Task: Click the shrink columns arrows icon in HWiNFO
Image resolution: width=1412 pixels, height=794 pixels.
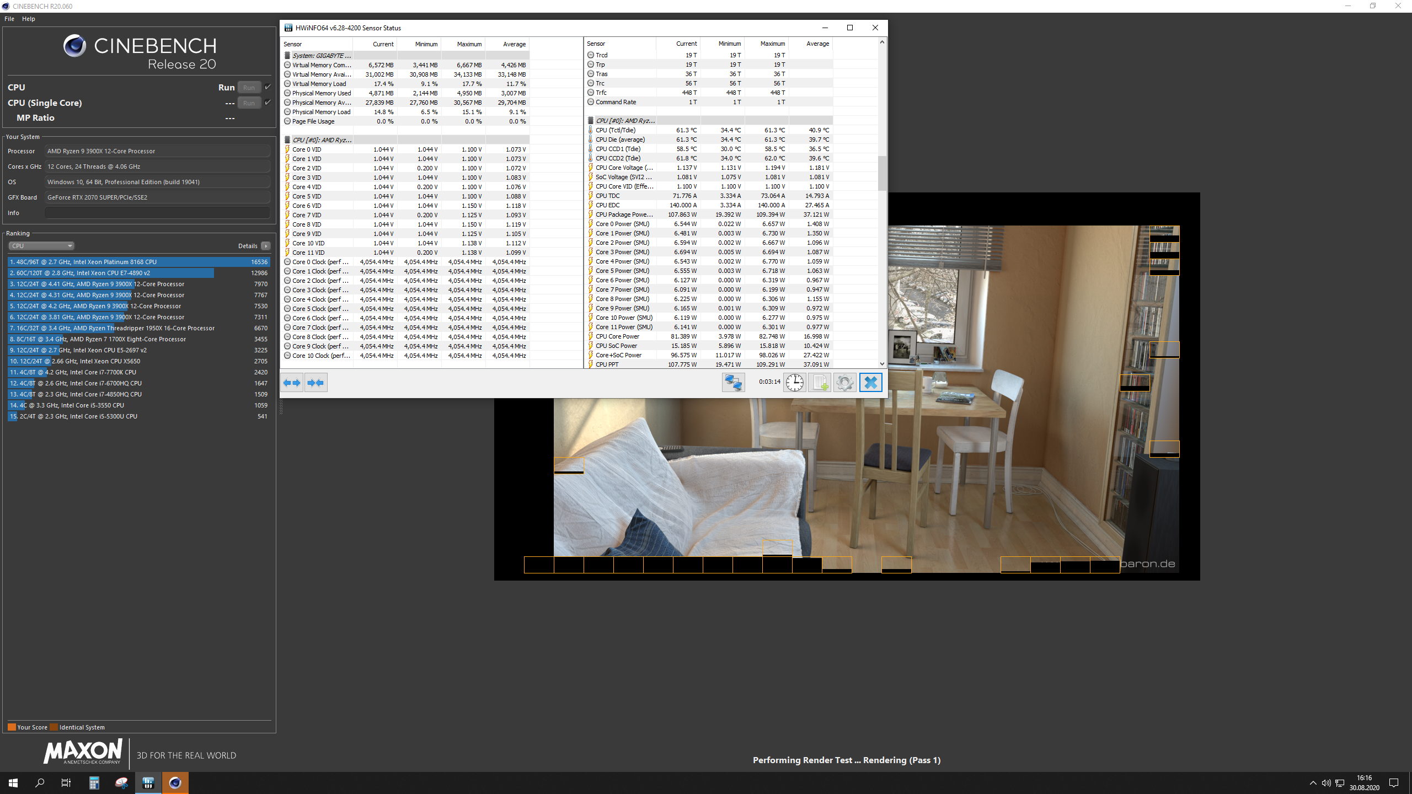Action: point(316,383)
